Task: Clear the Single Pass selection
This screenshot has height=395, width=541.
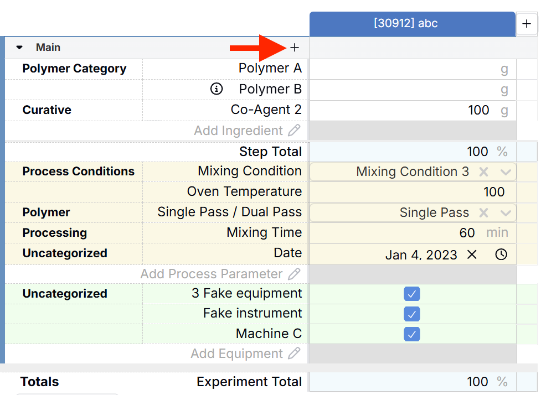Action: (x=484, y=212)
